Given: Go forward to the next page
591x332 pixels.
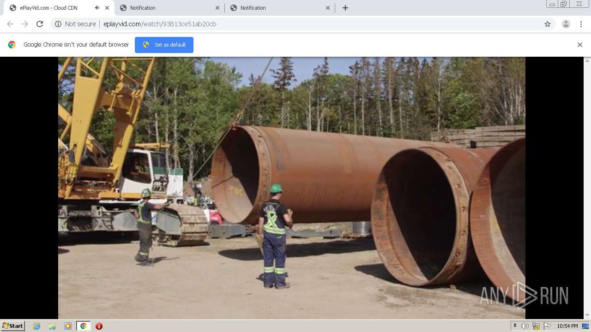Looking at the screenshot, I should pyautogui.click(x=25, y=24).
